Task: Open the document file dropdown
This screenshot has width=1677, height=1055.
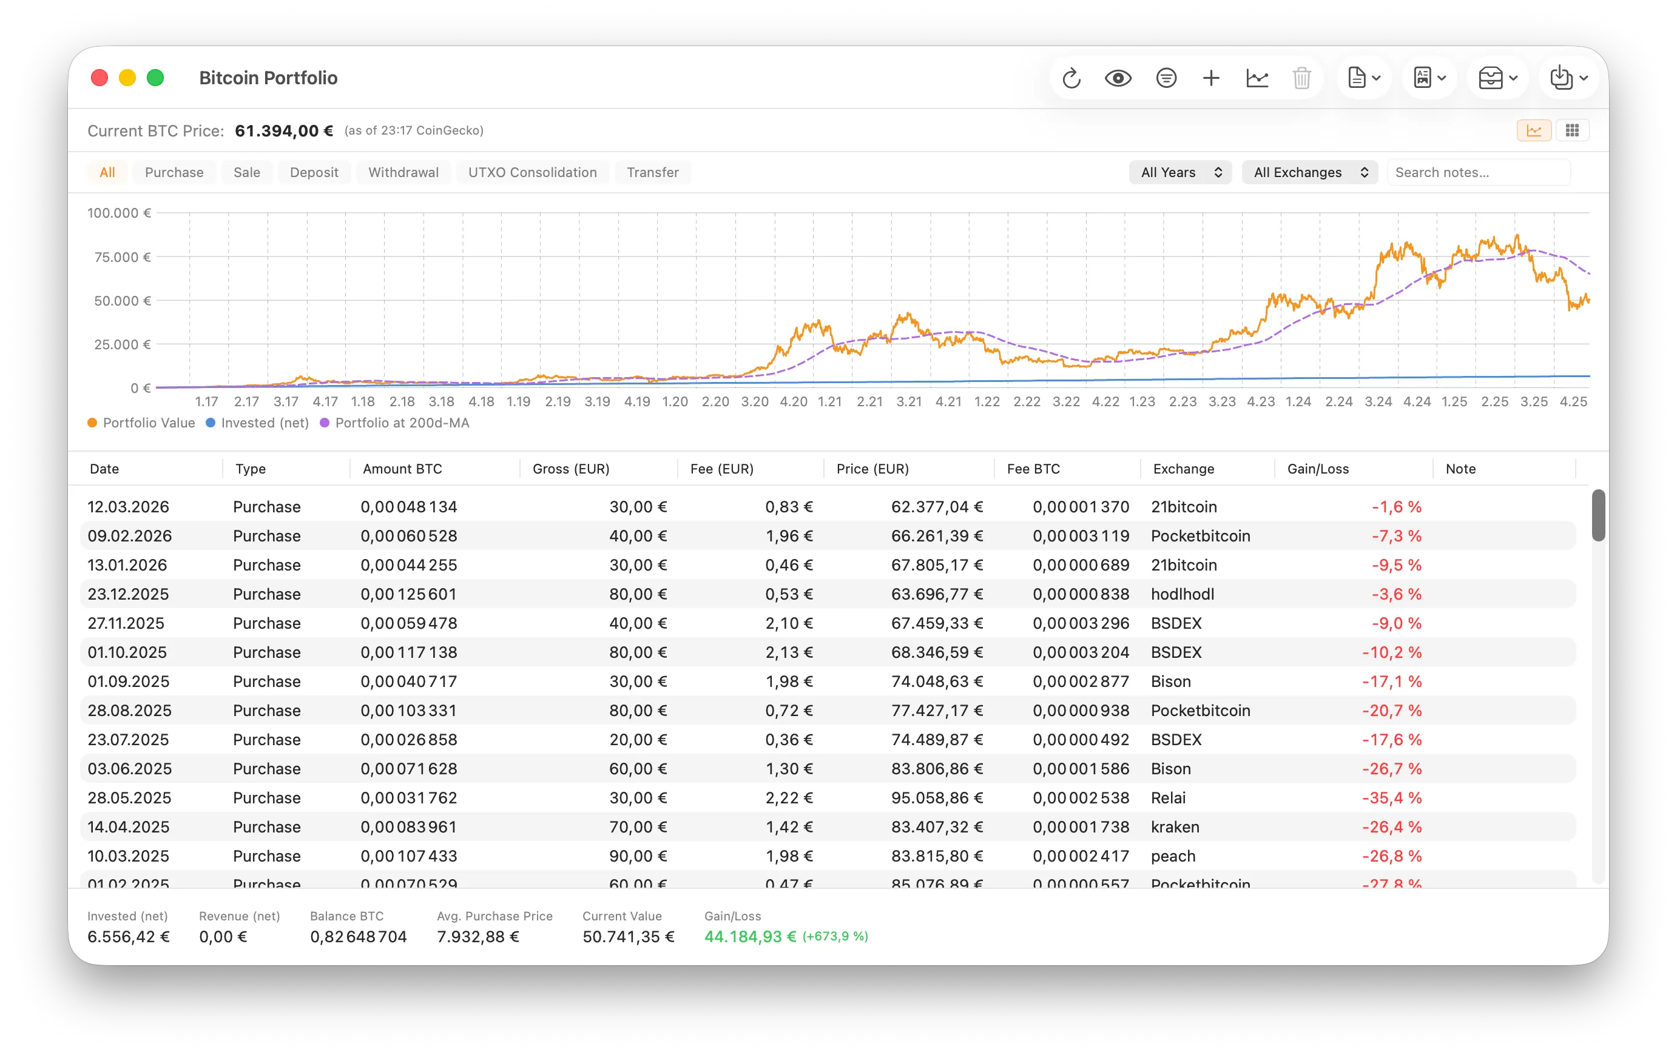Action: point(1363,78)
